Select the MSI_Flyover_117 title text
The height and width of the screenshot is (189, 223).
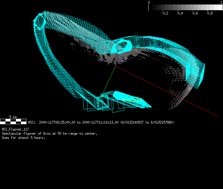15,129
